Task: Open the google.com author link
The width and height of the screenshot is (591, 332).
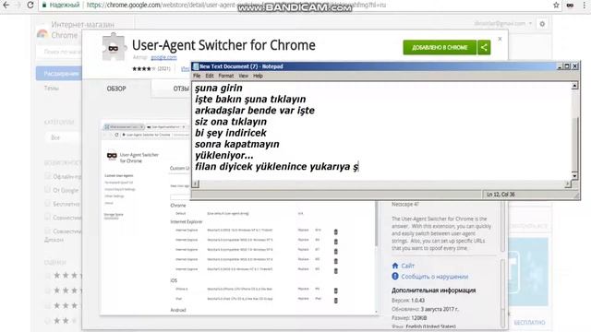Action: point(163,57)
